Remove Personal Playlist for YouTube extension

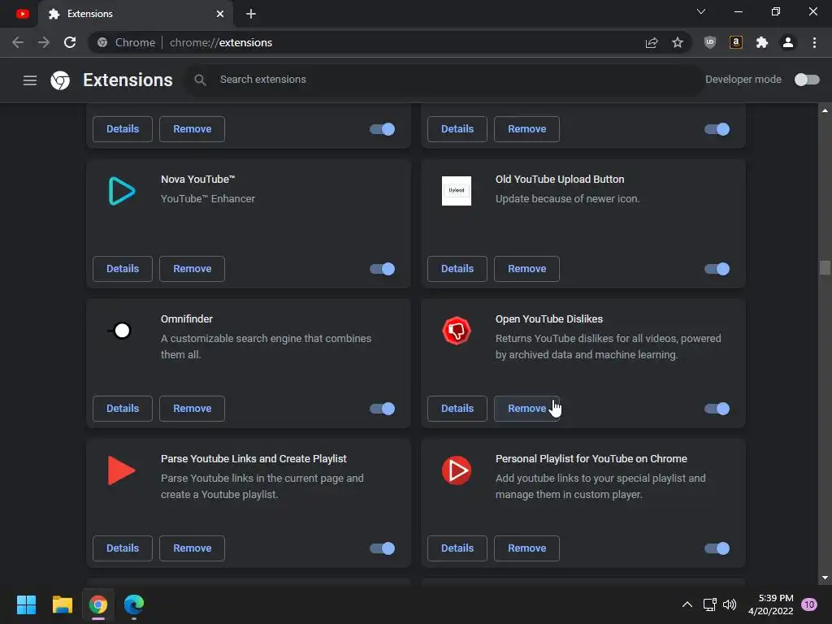tap(526, 548)
